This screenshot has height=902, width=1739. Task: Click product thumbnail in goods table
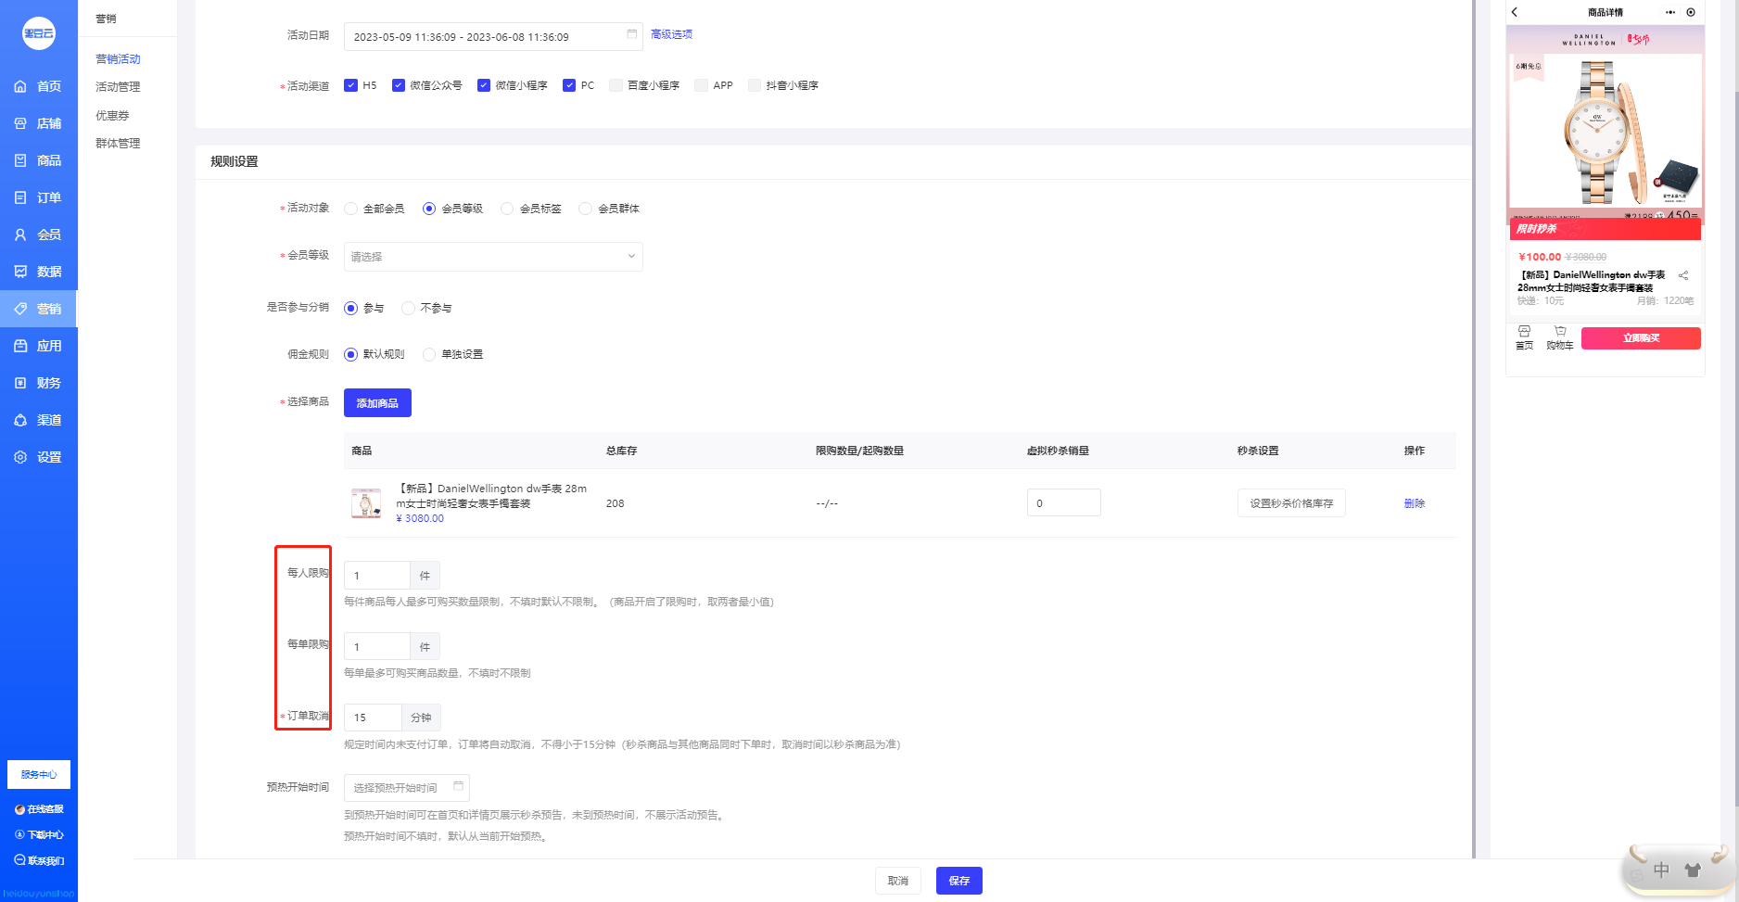point(366,503)
